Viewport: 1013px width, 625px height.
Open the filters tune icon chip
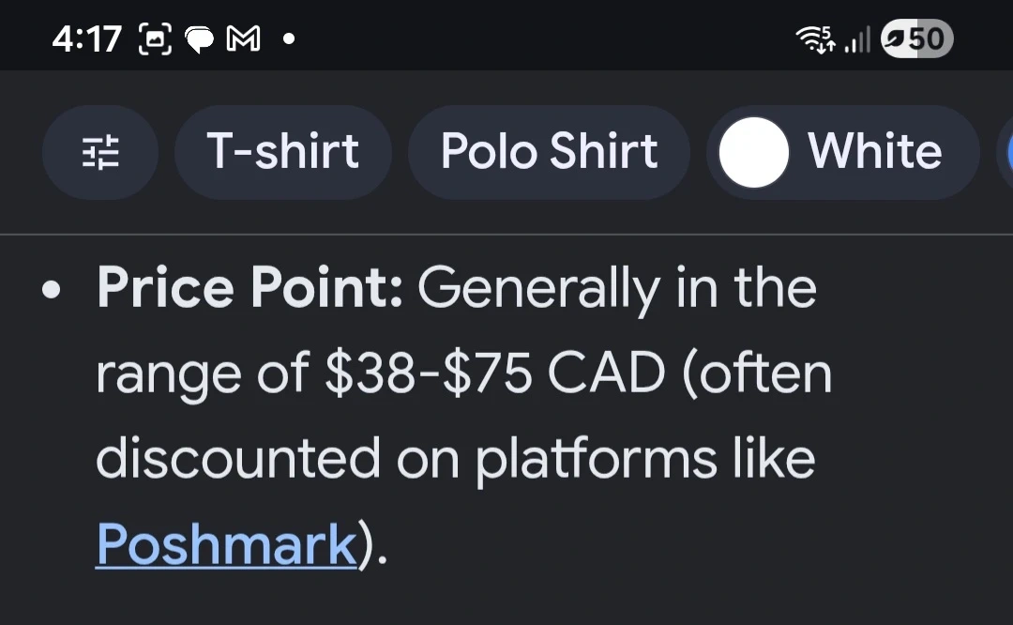tap(100, 152)
